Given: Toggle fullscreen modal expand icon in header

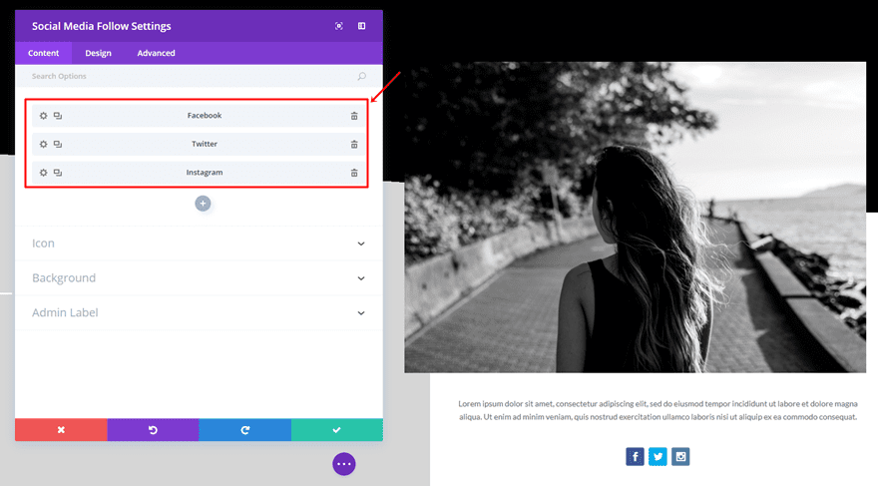Looking at the screenshot, I should (339, 26).
